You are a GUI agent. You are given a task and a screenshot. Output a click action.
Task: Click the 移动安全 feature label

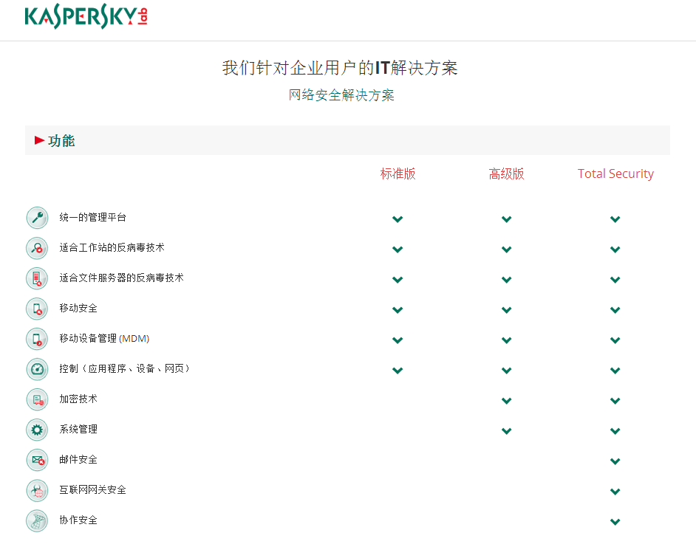(x=78, y=308)
